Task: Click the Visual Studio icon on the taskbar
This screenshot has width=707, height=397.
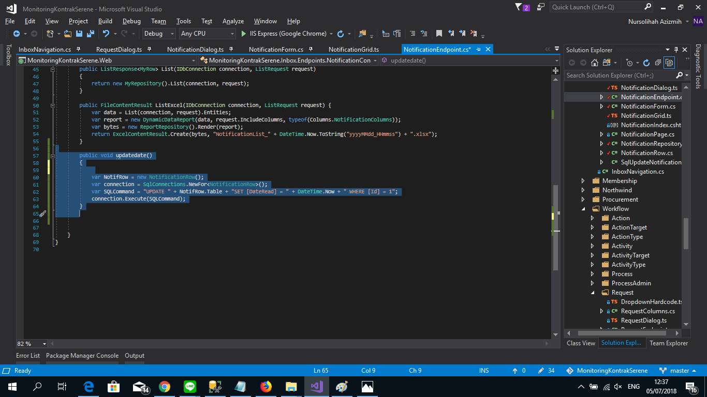Action: 316,386
